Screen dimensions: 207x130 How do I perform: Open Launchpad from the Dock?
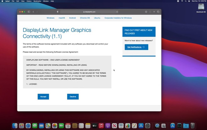(22, 126)
